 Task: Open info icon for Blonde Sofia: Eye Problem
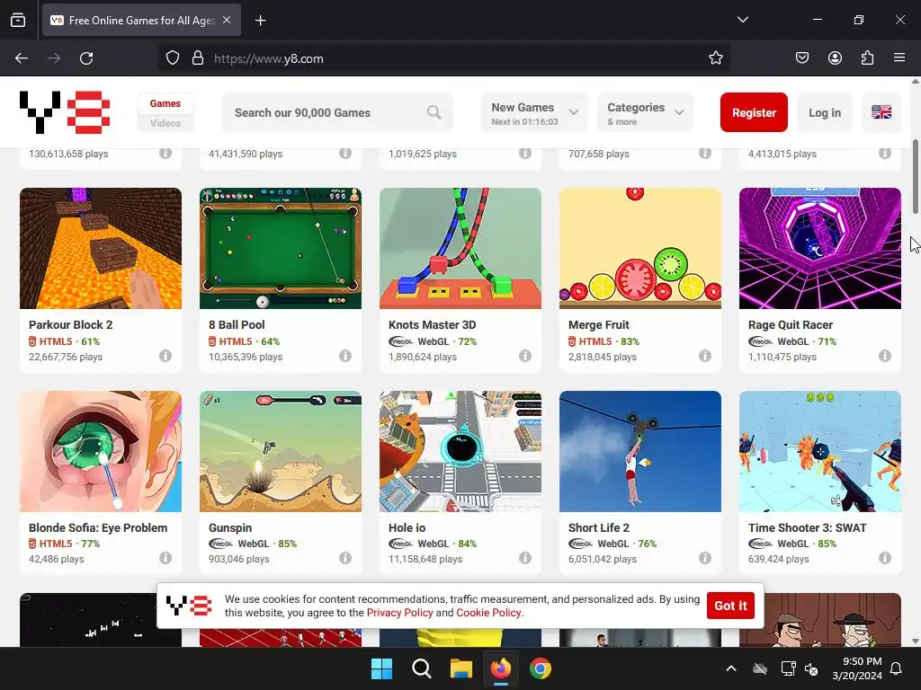click(x=165, y=558)
